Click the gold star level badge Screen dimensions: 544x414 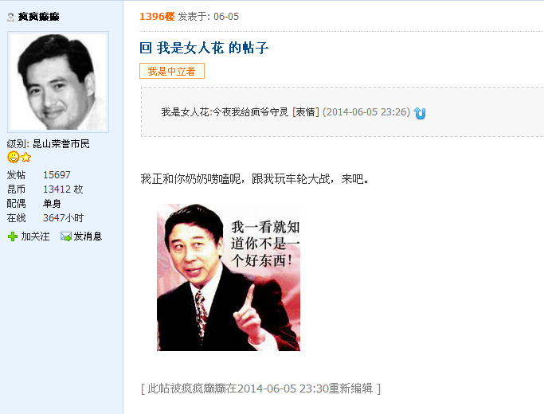26,158
